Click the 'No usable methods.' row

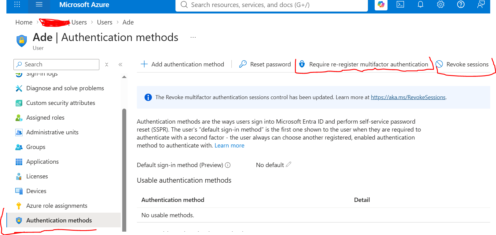(313, 215)
